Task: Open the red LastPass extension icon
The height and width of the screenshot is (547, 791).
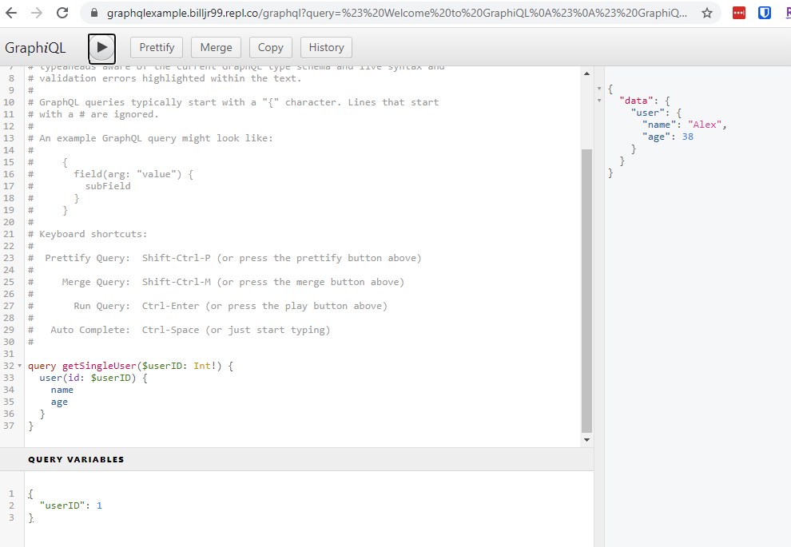Action: tap(739, 13)
